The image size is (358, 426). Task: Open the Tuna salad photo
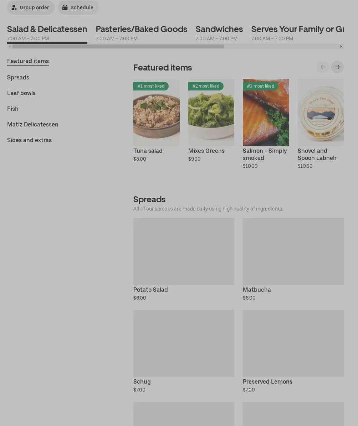(x=157, y=113)
